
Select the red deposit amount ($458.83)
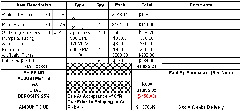(x=147, y=96)
